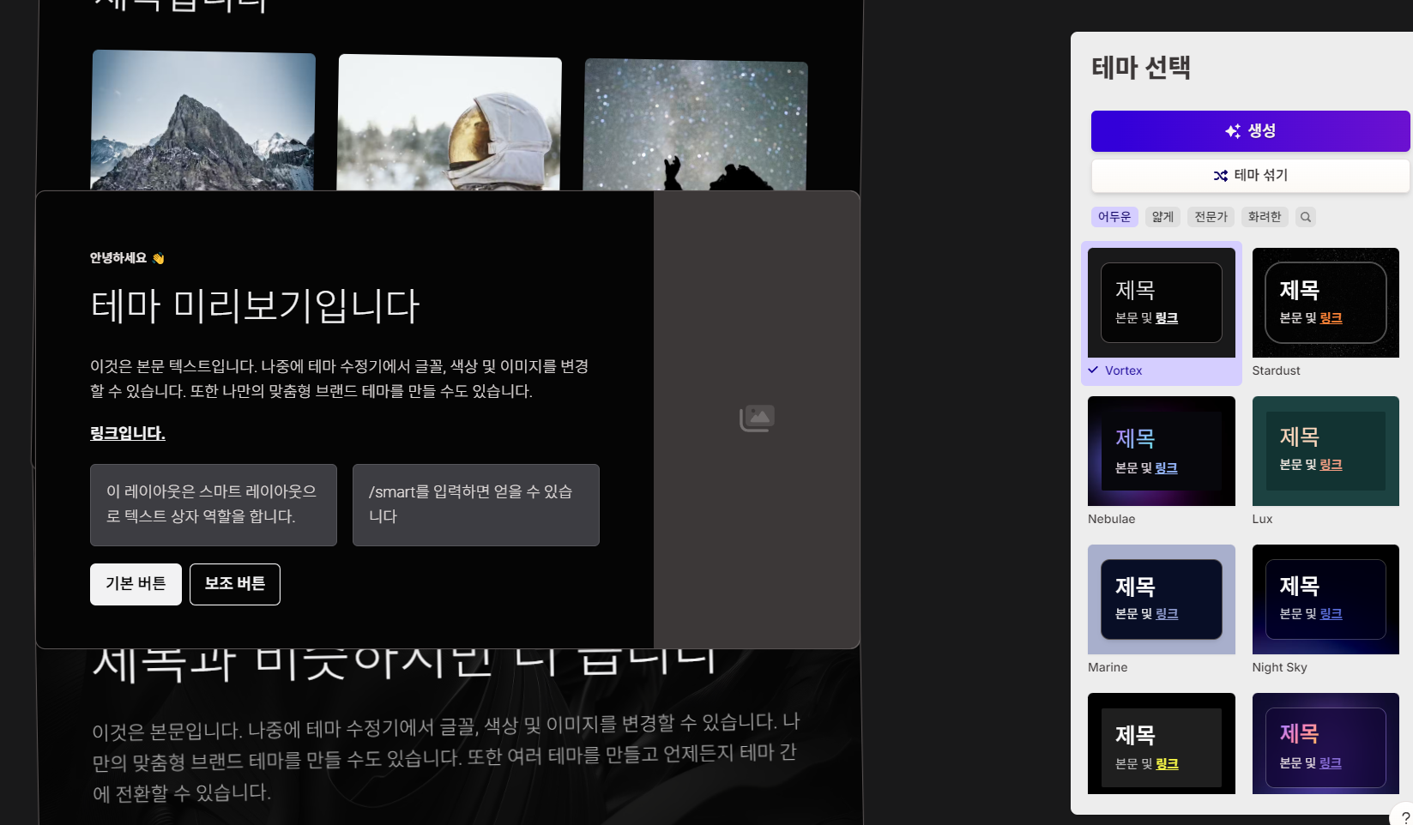The width and height of the screenshot is (1413, 825).
Task: Click the Nebulae theme name label
Action: coord(1111,519)
